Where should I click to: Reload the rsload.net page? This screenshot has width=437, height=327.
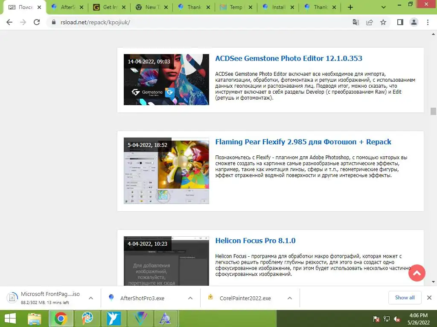point(37,22)
